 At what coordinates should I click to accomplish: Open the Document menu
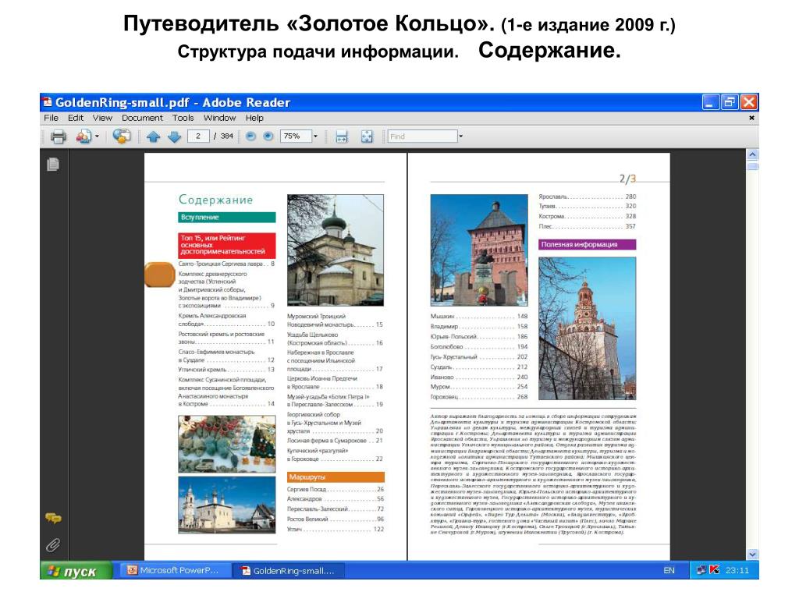[x=142, y=118]
